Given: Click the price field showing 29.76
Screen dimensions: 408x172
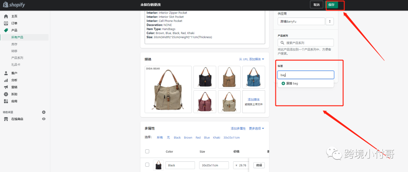Looking at the screenshot, I should tap(241, 165).
